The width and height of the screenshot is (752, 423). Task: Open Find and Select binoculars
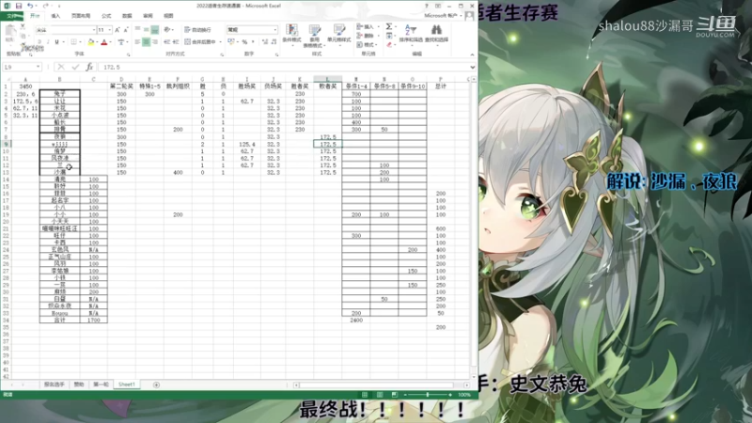[436, 34]
